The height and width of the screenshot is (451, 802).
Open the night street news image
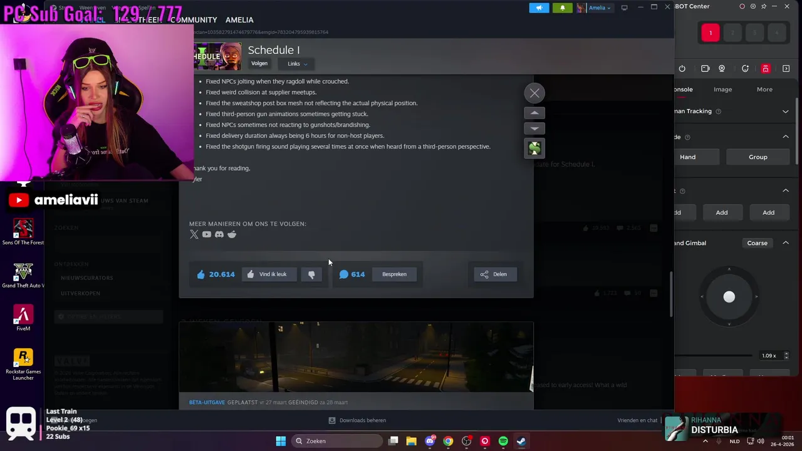coord(356,358)
